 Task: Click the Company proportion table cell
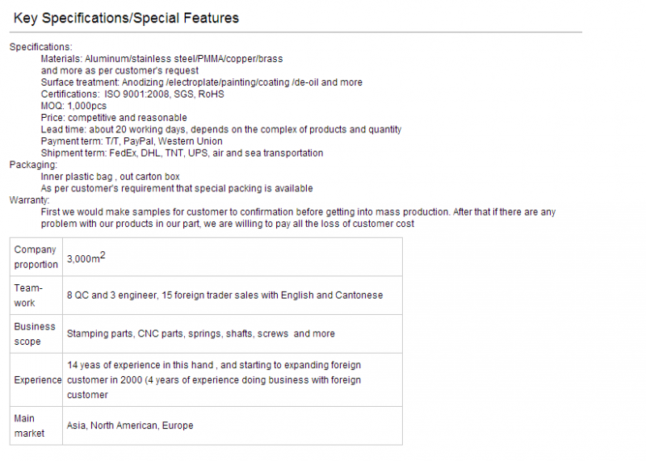click(x=36, y=257)
